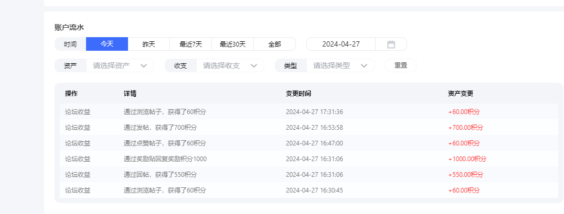Expand the asset dropdown chevron arrow

tap(144, 65)
